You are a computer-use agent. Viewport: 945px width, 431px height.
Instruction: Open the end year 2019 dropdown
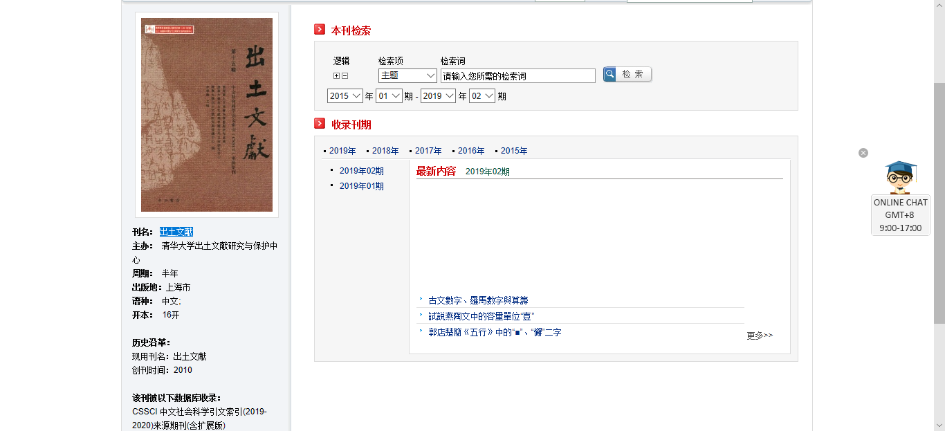[438, 96]
